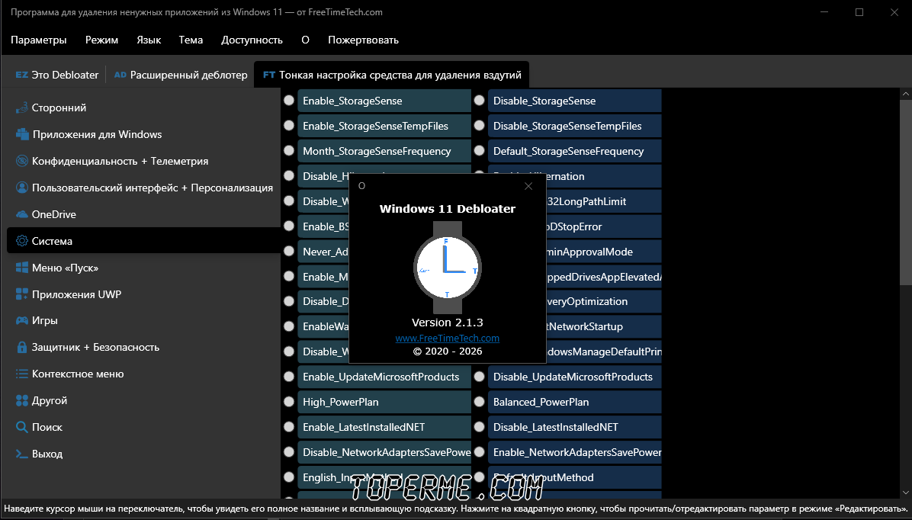
Task: Click Disable_UpdateMicrosoftProducts label button
Action: [575, 377]
